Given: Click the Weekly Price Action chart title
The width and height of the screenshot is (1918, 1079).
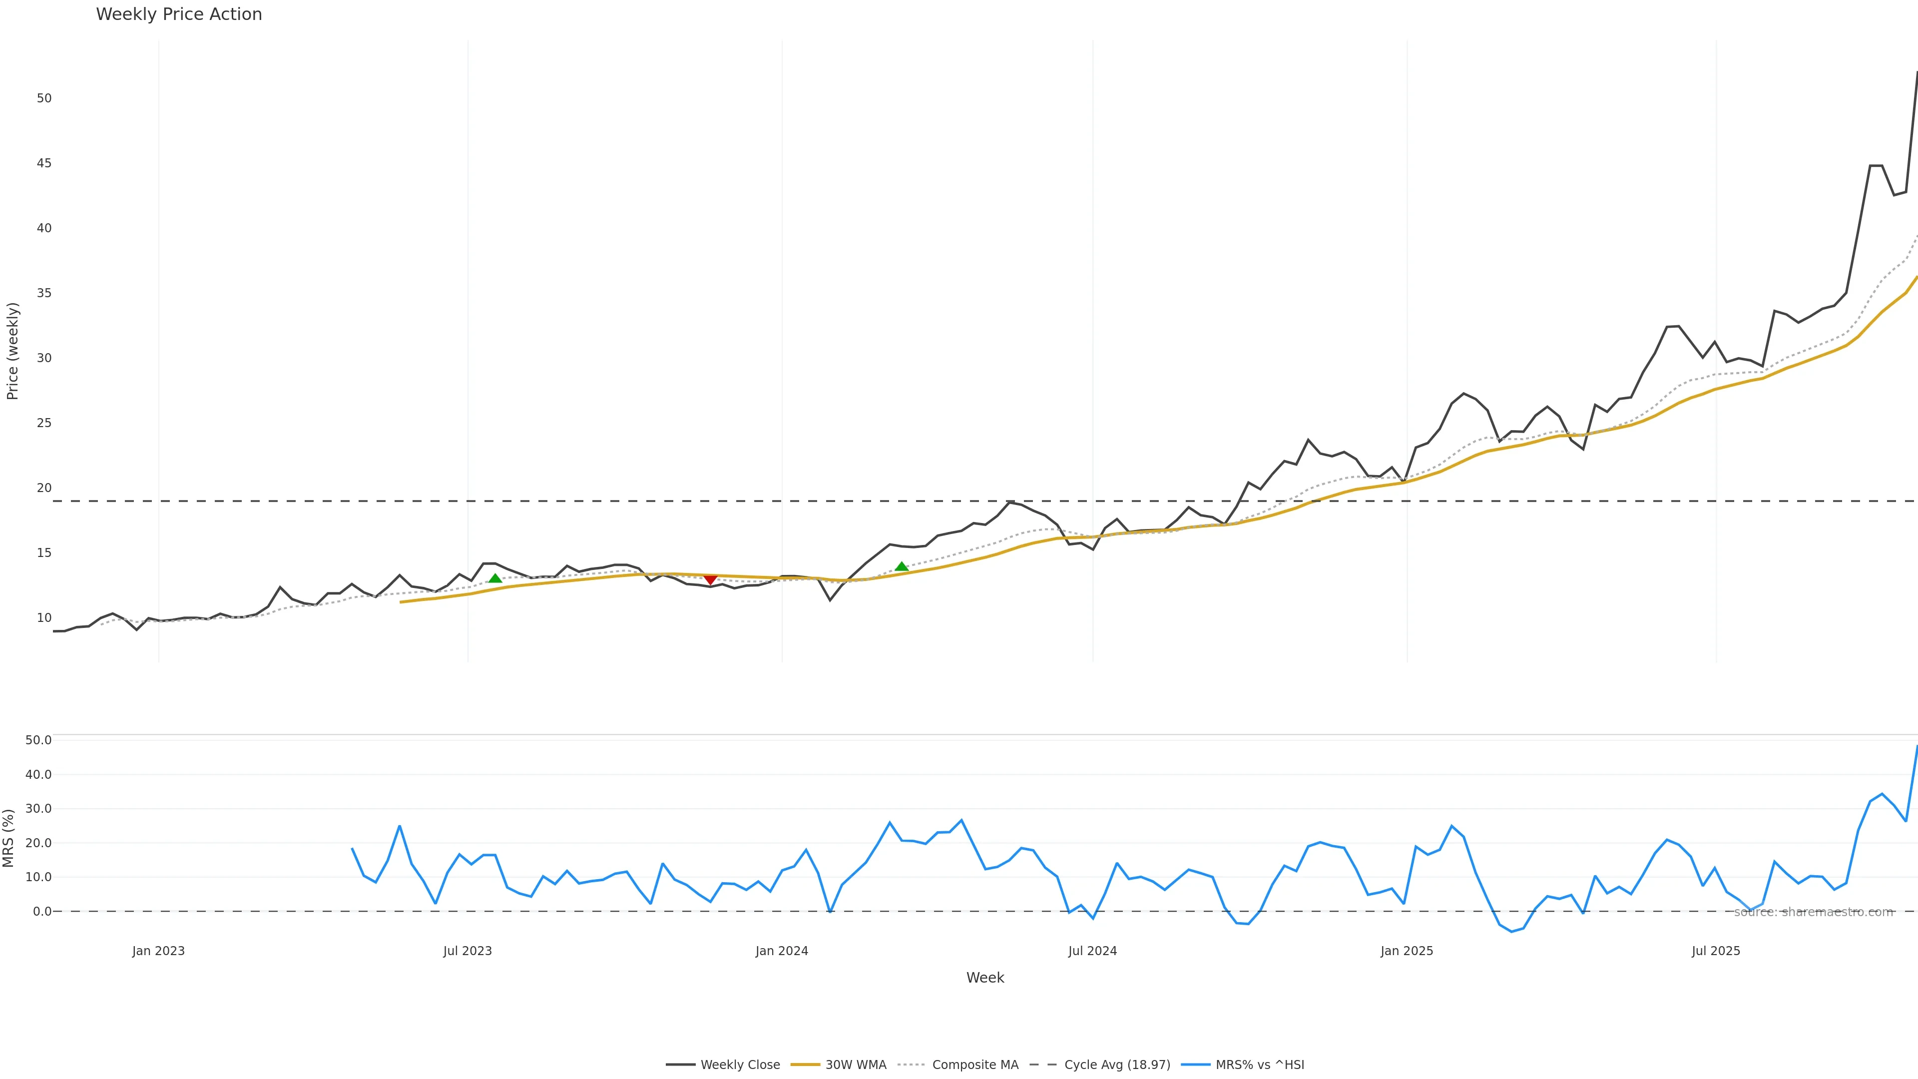Looking at the screenshot, I should coord(179,14).
